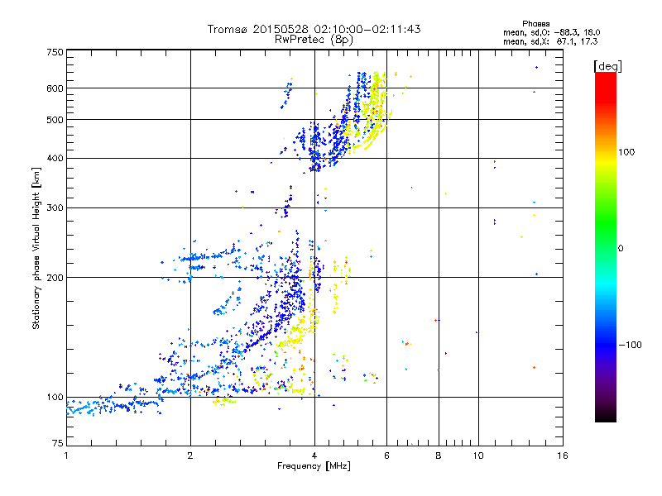The image size is (662, 496).
Task: Click the x-axis '8' tick label
Action: (439, 455)
